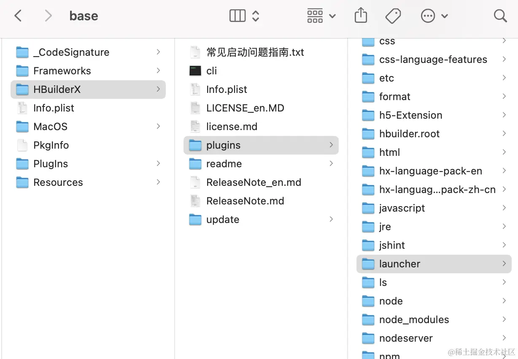The width and height of the screenshot is (518, 359).
Task: Go back with the left chevron
Action: pyautogui.click(x=18, y=16)
